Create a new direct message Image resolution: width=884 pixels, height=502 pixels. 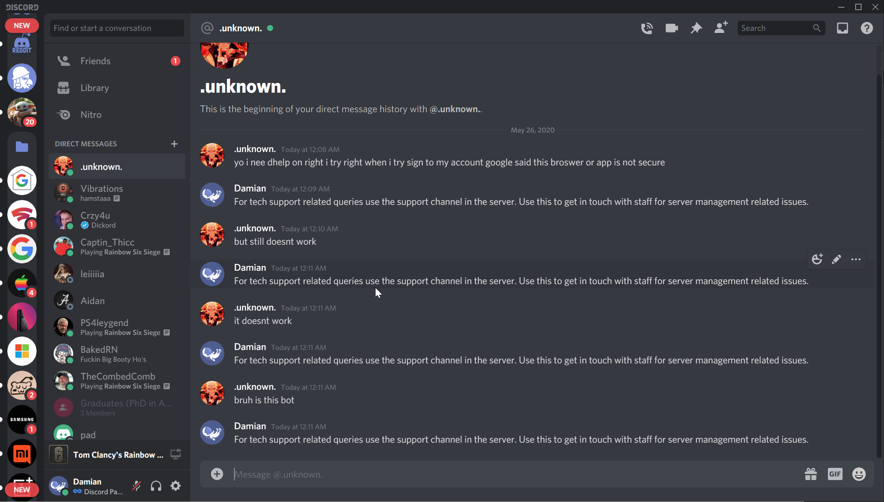pyautogui.click(x=174, y=144)
